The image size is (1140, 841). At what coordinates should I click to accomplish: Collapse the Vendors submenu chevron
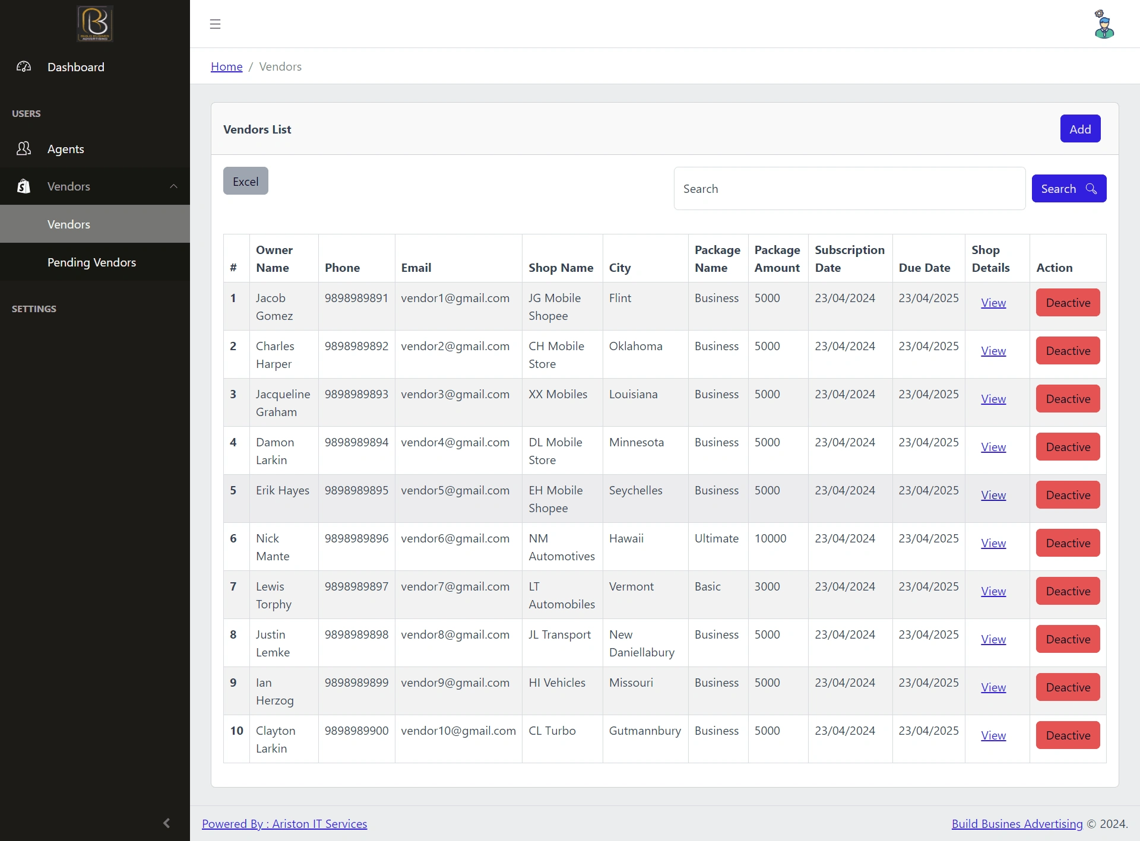pos(173,186)
